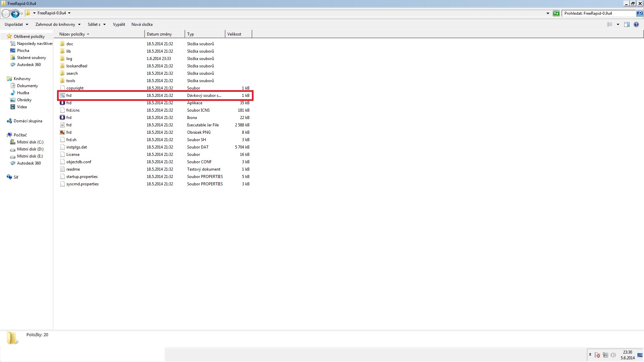Select the frd batch file icon

[62, 96]
